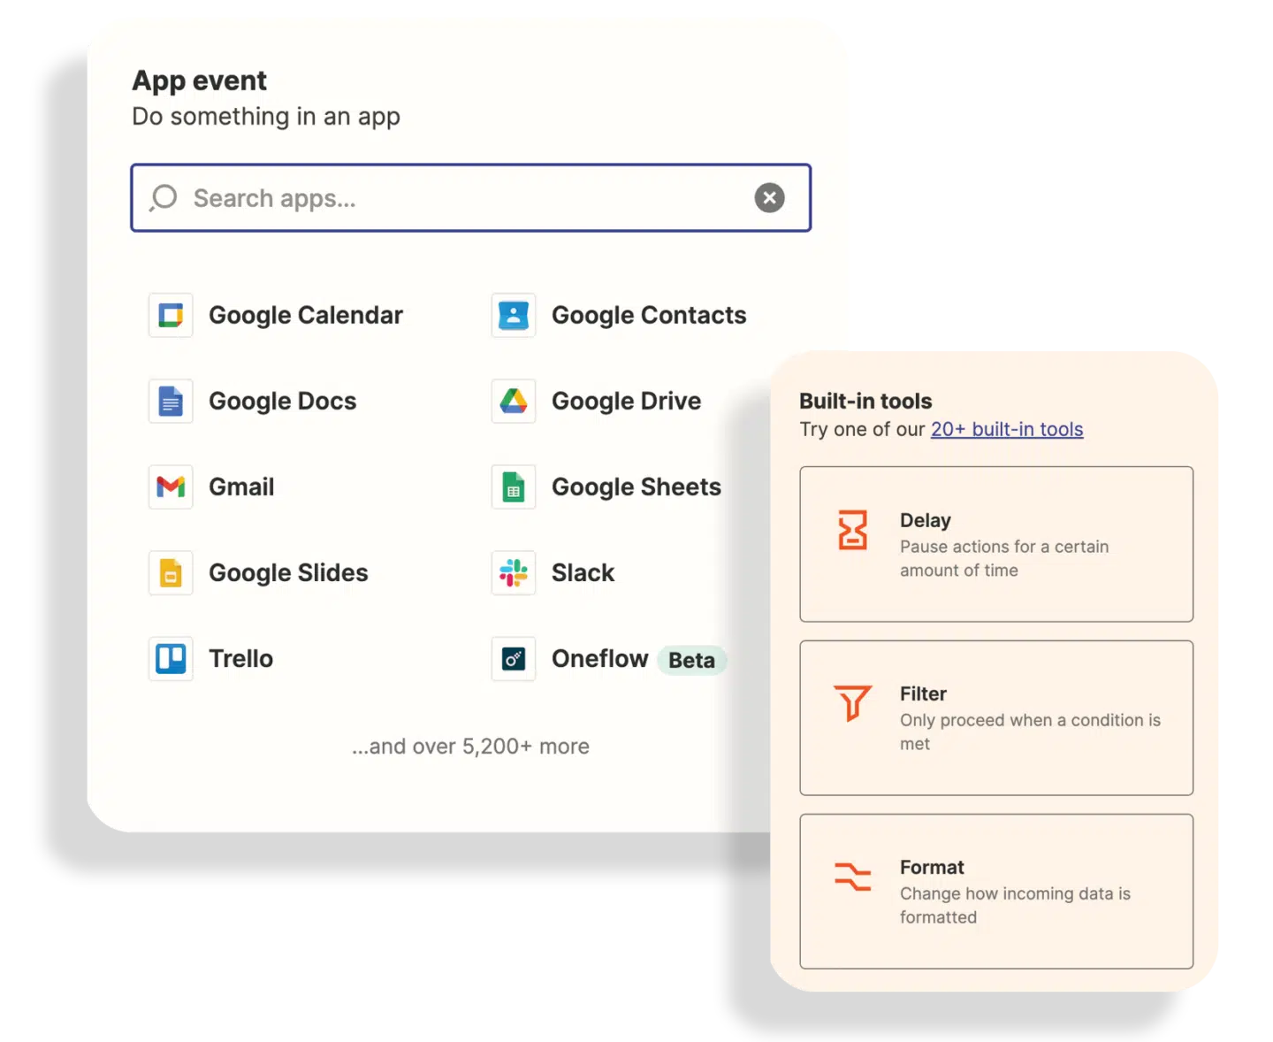1273x1042 pixels.
Task: Open the 20+ built-in tools link
Action: 1007,429
